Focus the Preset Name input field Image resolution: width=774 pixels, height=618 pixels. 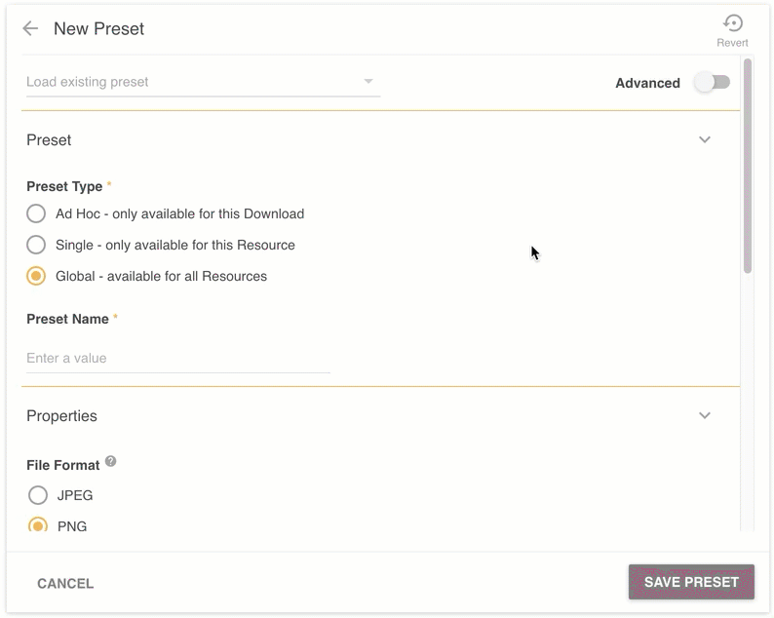click(x=177, y=358)
